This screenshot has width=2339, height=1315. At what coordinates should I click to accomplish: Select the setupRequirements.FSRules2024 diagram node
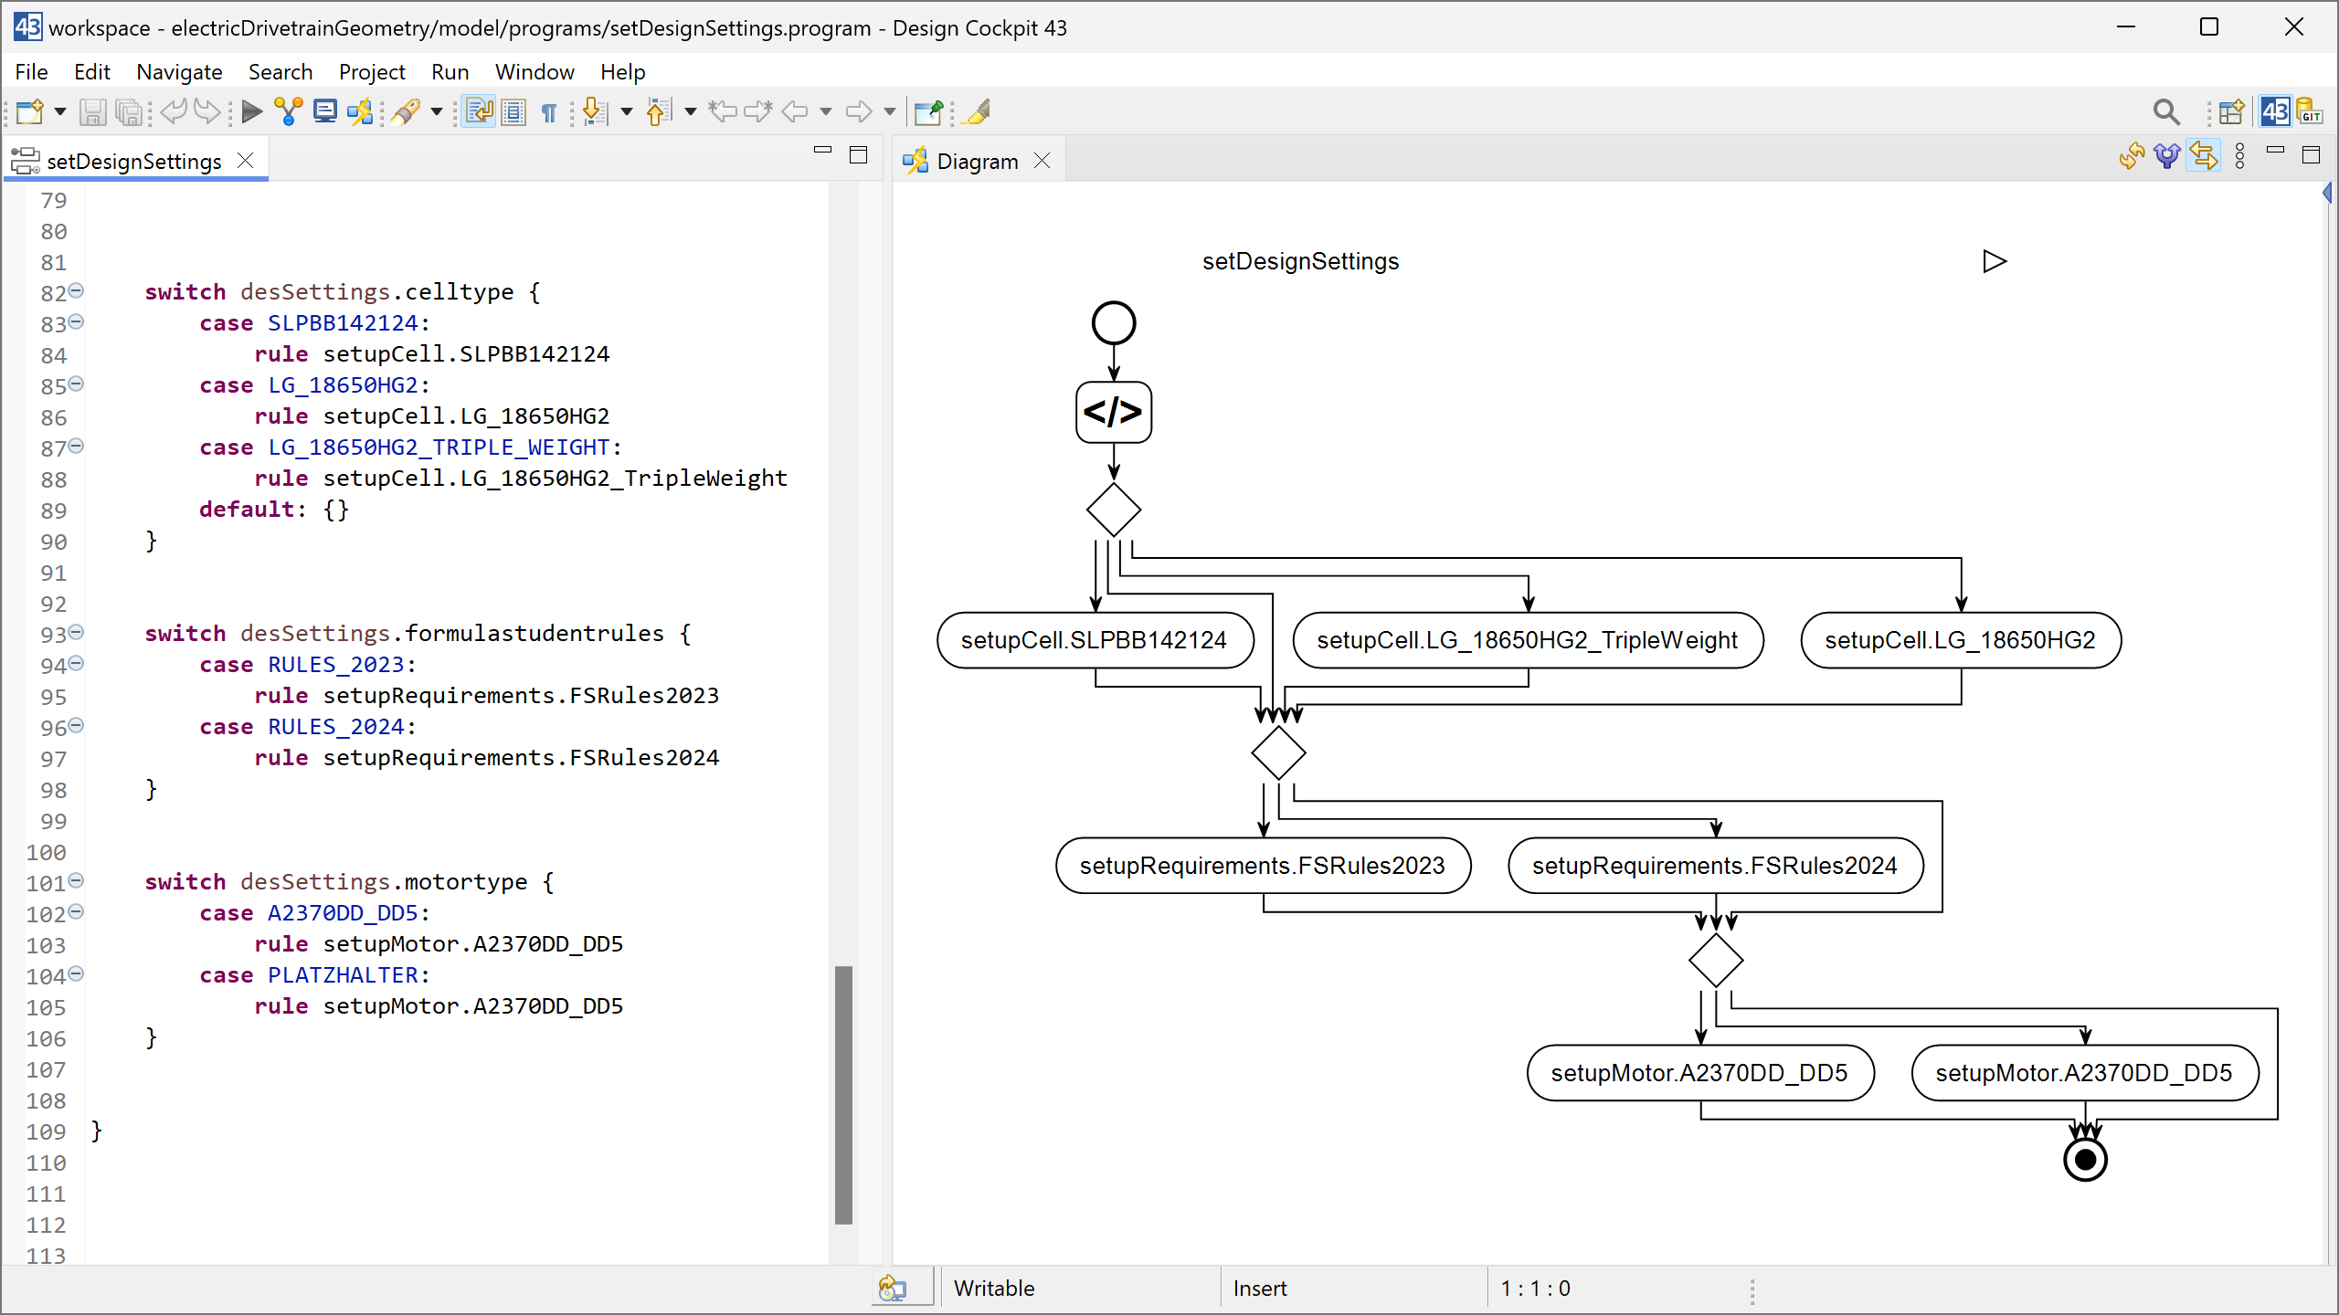(x=1715, y=866)
